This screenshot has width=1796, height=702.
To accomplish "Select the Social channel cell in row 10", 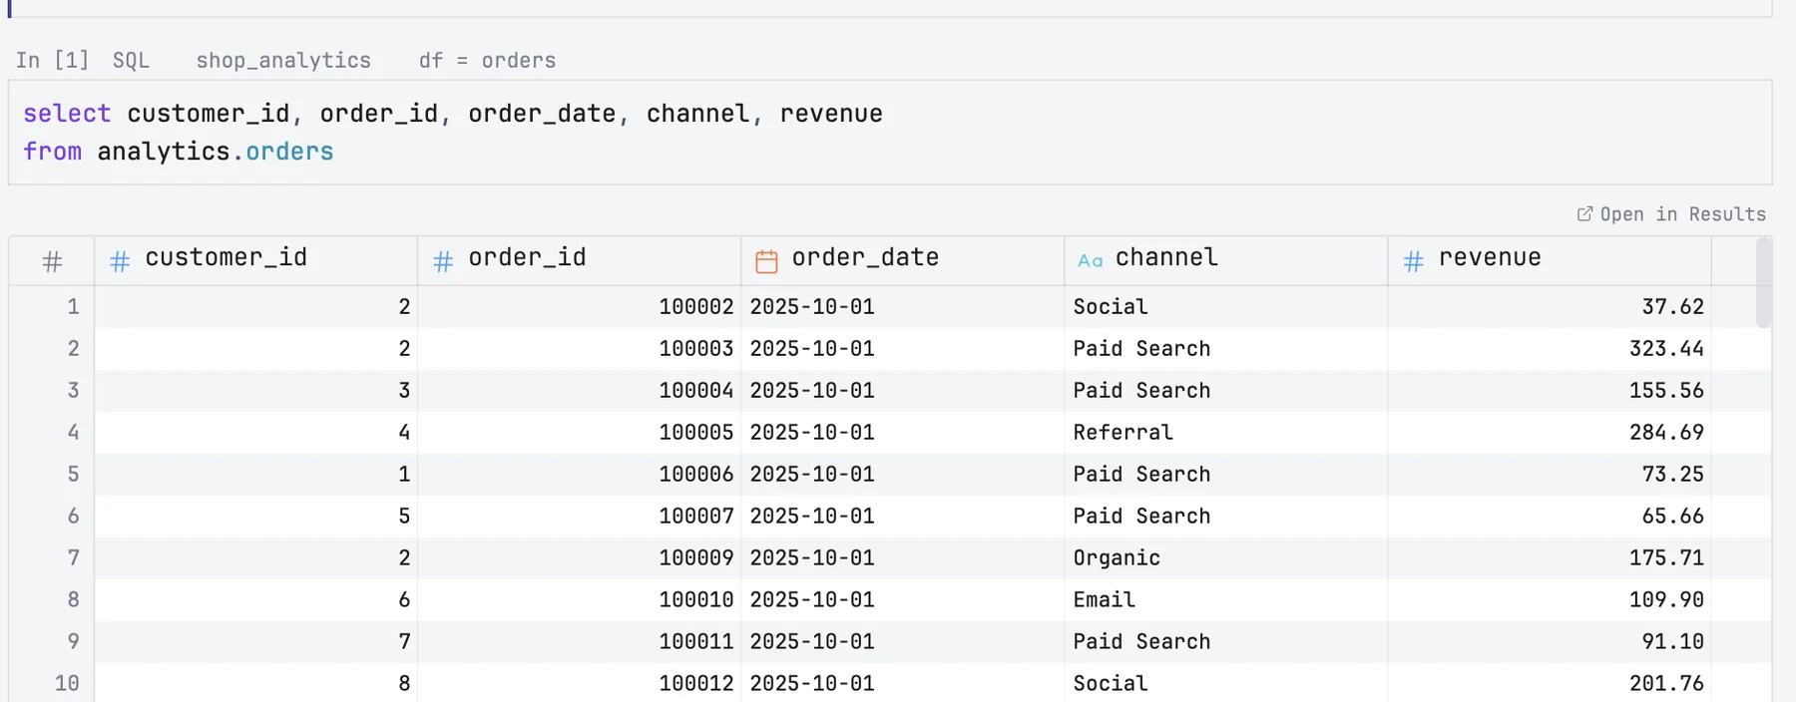I will (x=1225, y=684).
